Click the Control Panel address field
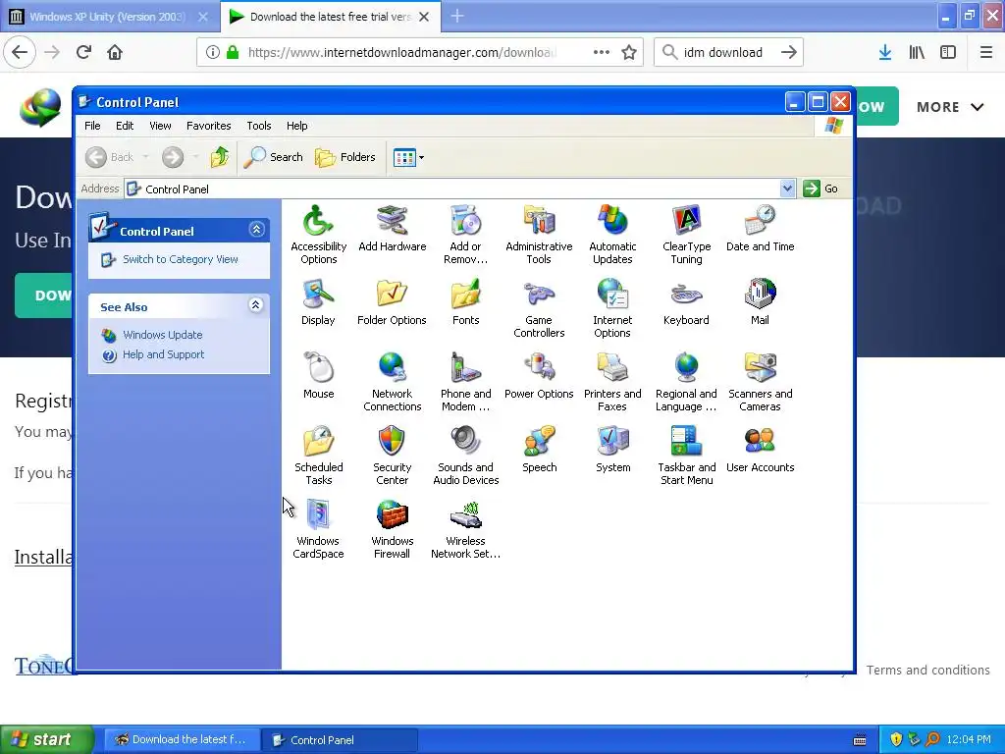Viewport: 1005px width, 754px height. (x=459, y=188)
